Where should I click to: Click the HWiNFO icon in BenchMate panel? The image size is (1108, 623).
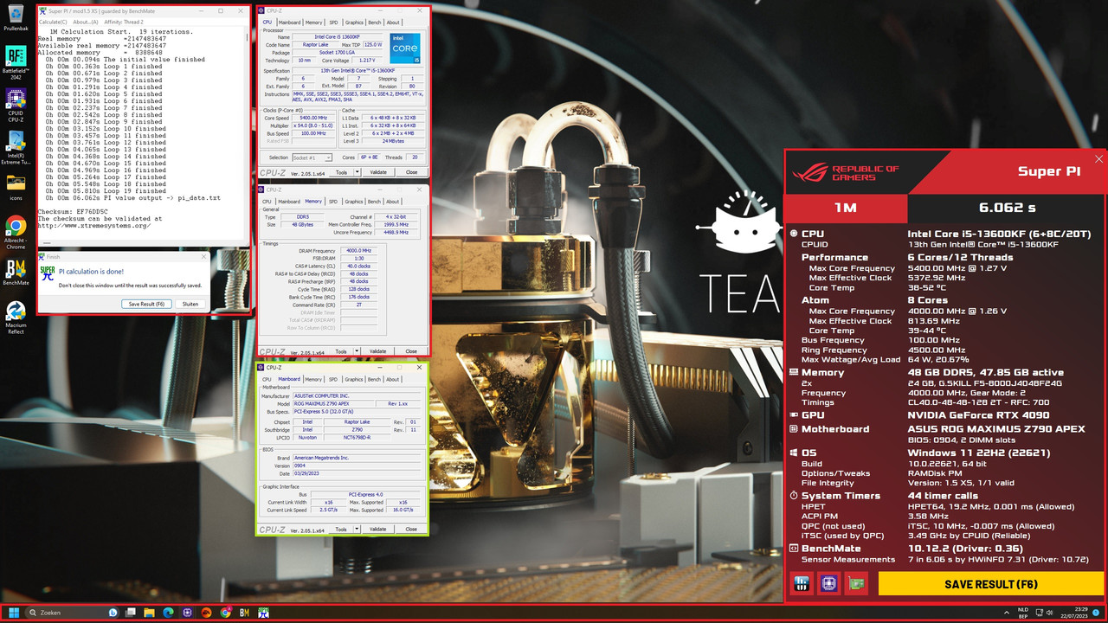pos(802,584)
